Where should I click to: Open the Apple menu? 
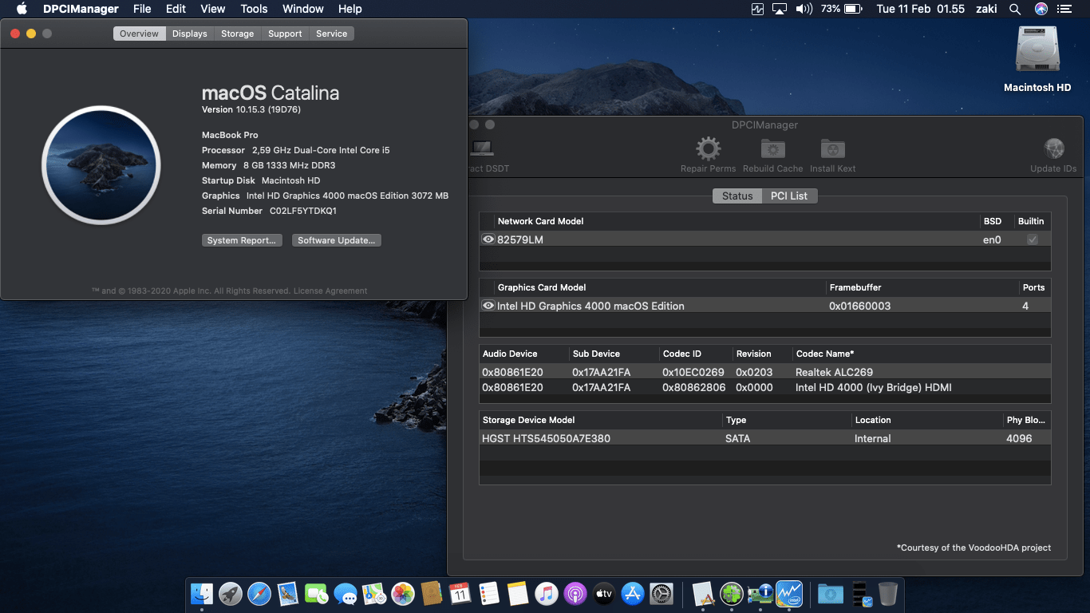pyautogui.click(x=22, y=9)
